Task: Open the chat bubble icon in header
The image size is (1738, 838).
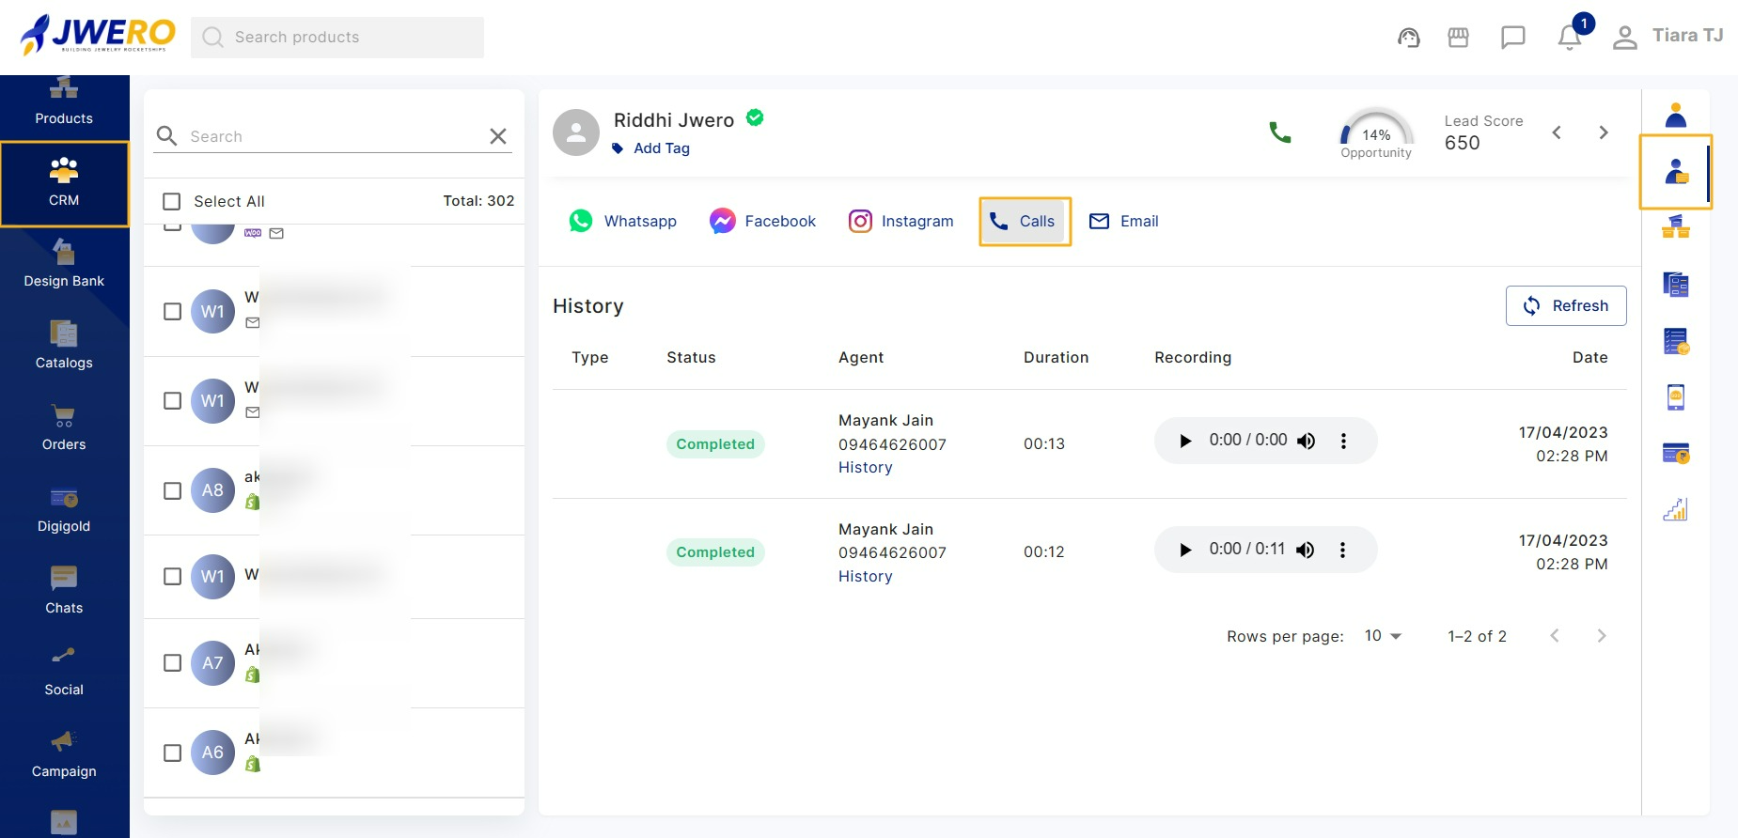Action: point(1513,38)
